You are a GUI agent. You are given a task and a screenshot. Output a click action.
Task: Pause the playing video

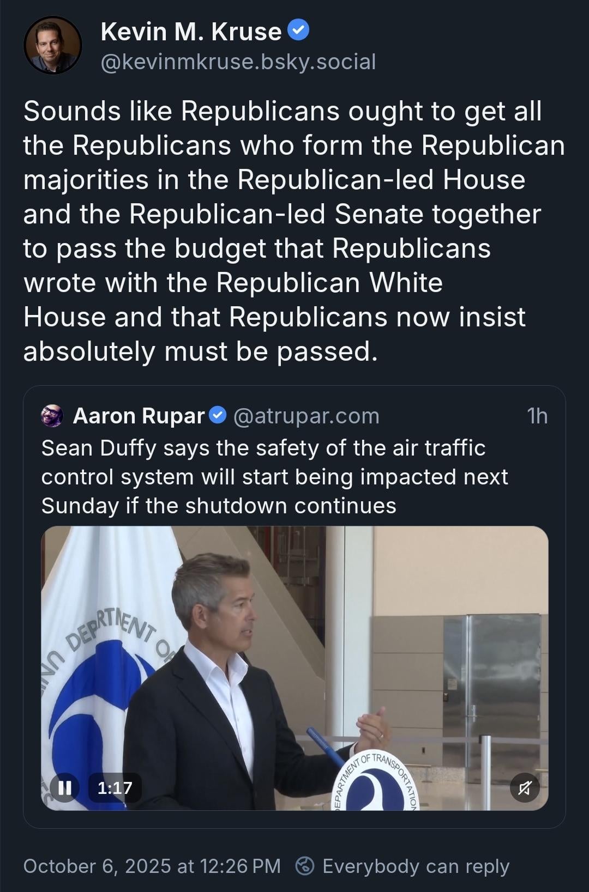tap(65, 787)
